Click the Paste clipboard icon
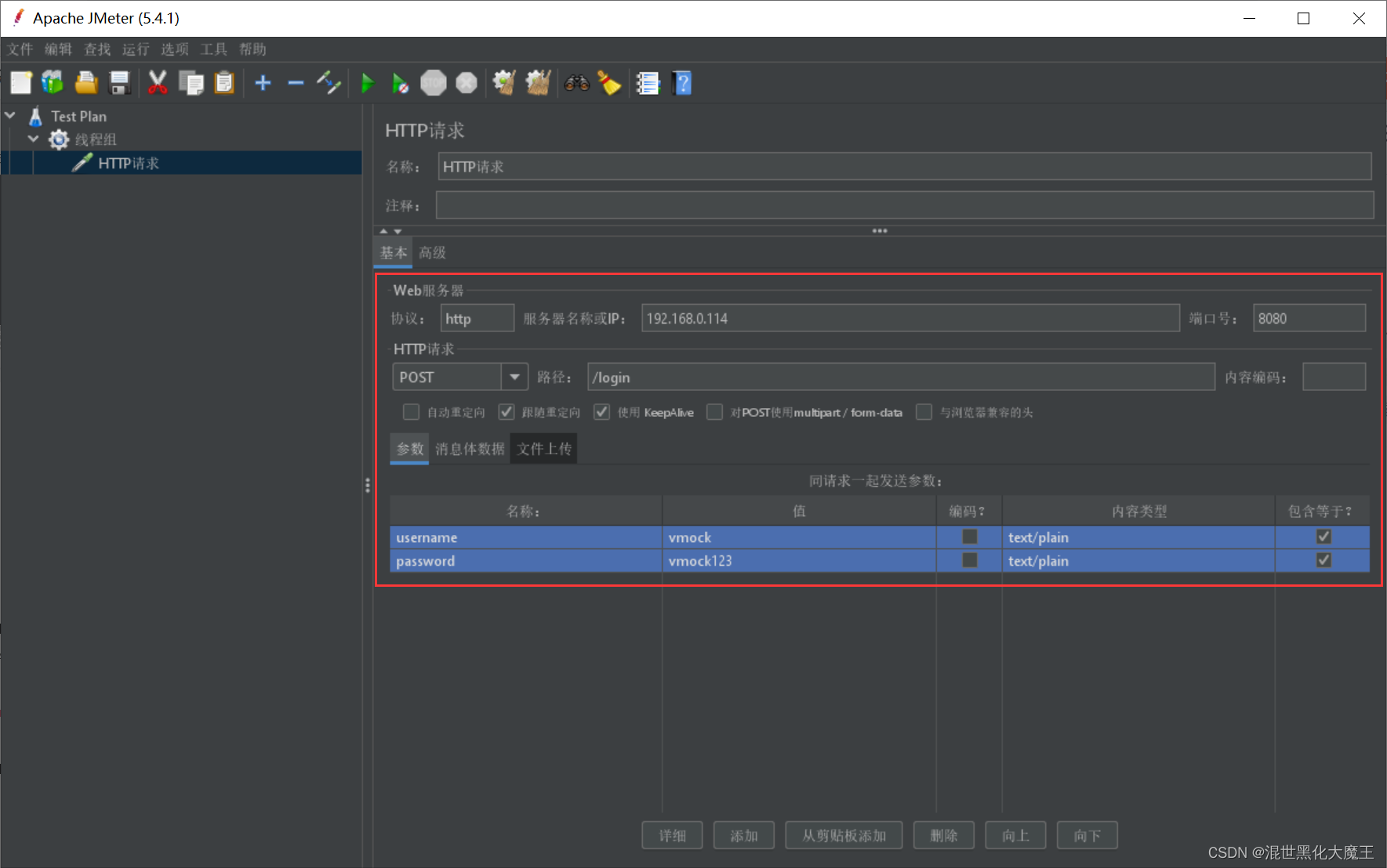This screenshot has width=1387, height=868. pyautogui.click(x=224, y=82)
